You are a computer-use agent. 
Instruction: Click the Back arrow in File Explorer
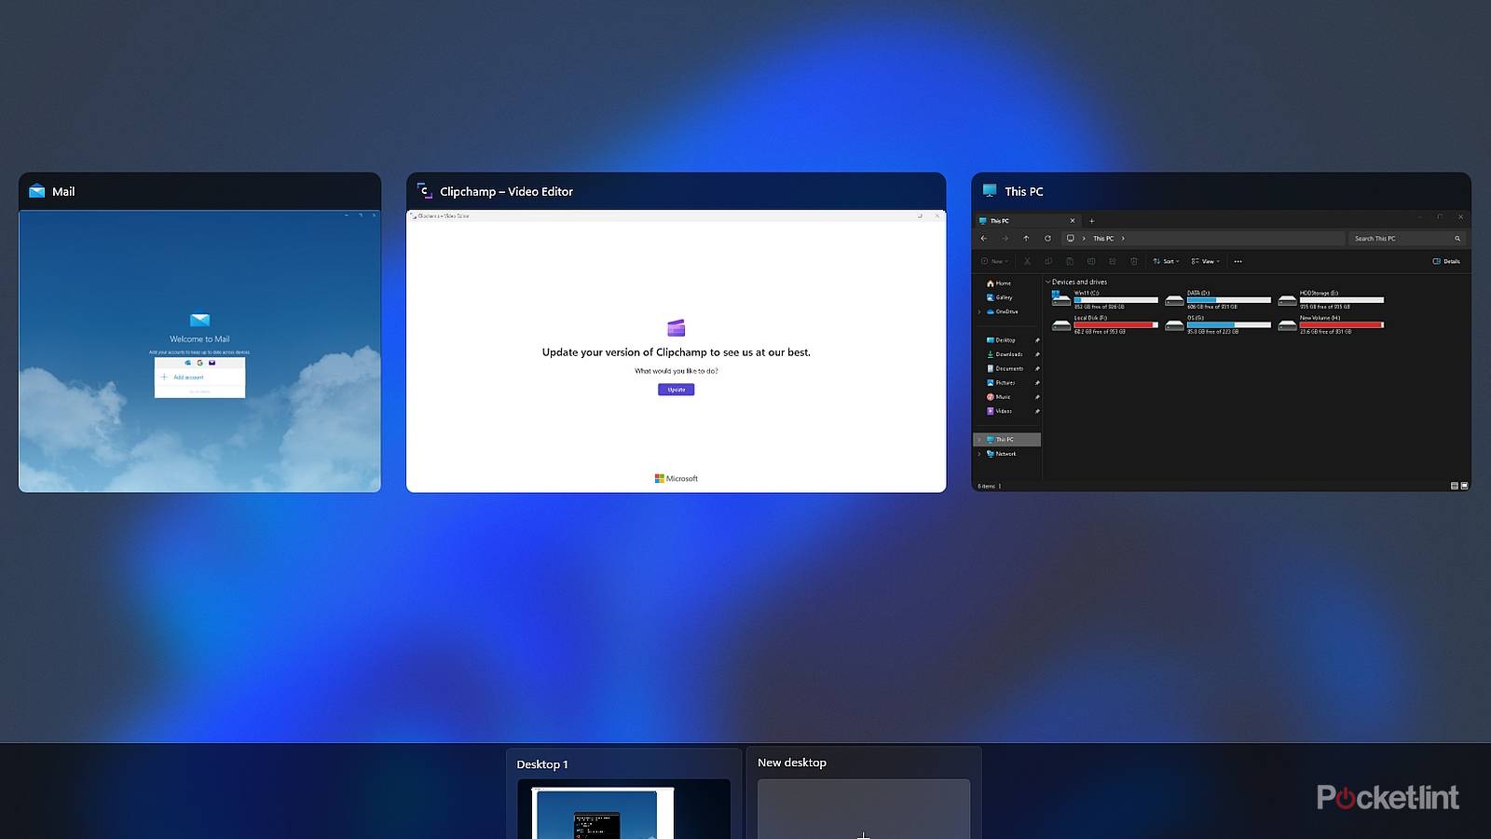[x=984, y=239]
